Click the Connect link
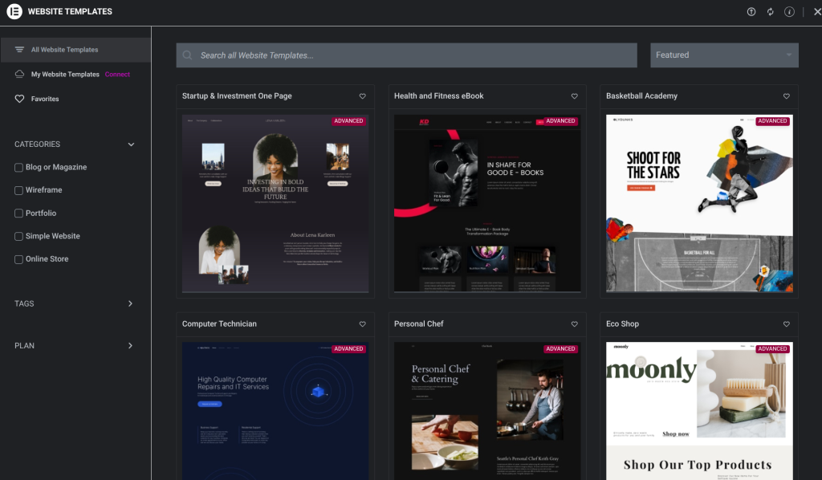The height and width of the screenshot is (480, 822). pyautogui.click(x=117, y=74)
